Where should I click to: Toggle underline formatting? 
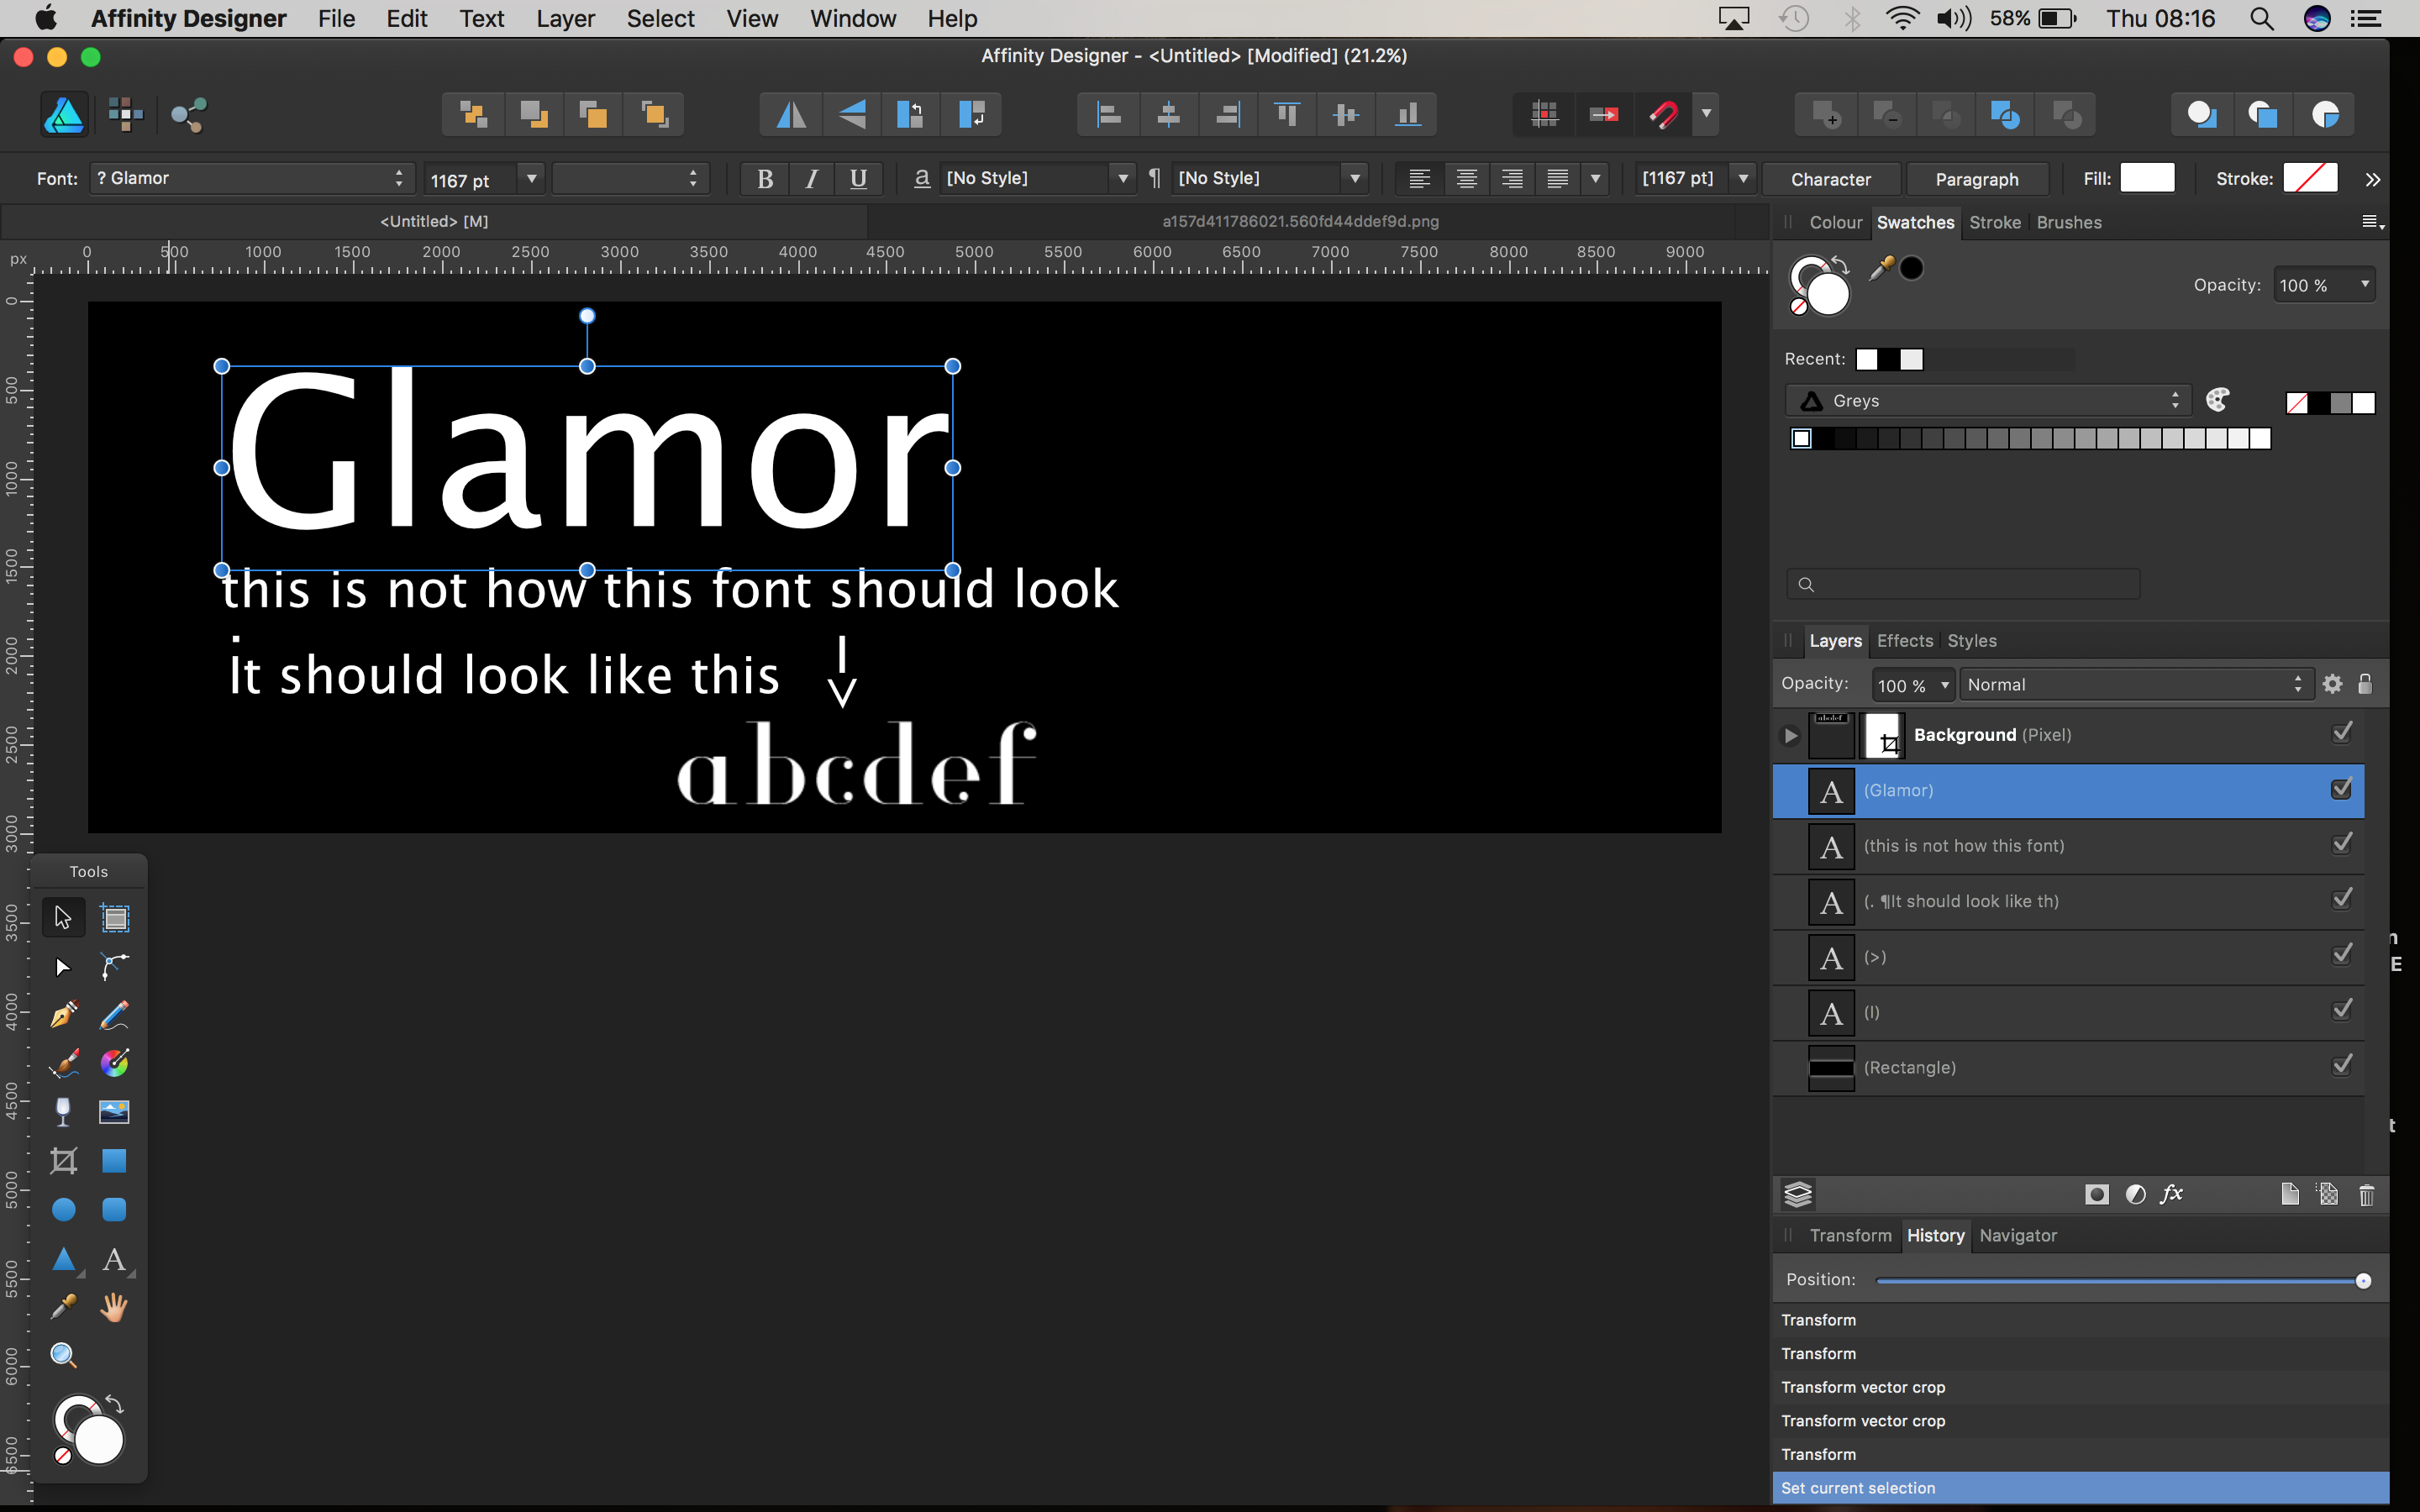pos(857,178)
